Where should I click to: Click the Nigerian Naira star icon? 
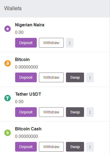coord(8,29)
